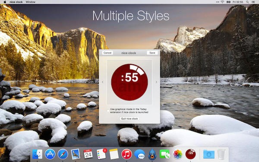
Task: Open the yellow Notes app icon
Action: 114,154
